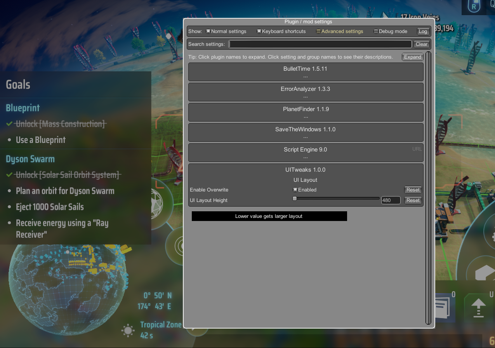495x348 pixels.
Task: Expand the SaveTheWindows 1.1.0 plugin
Action: [306, 132]
